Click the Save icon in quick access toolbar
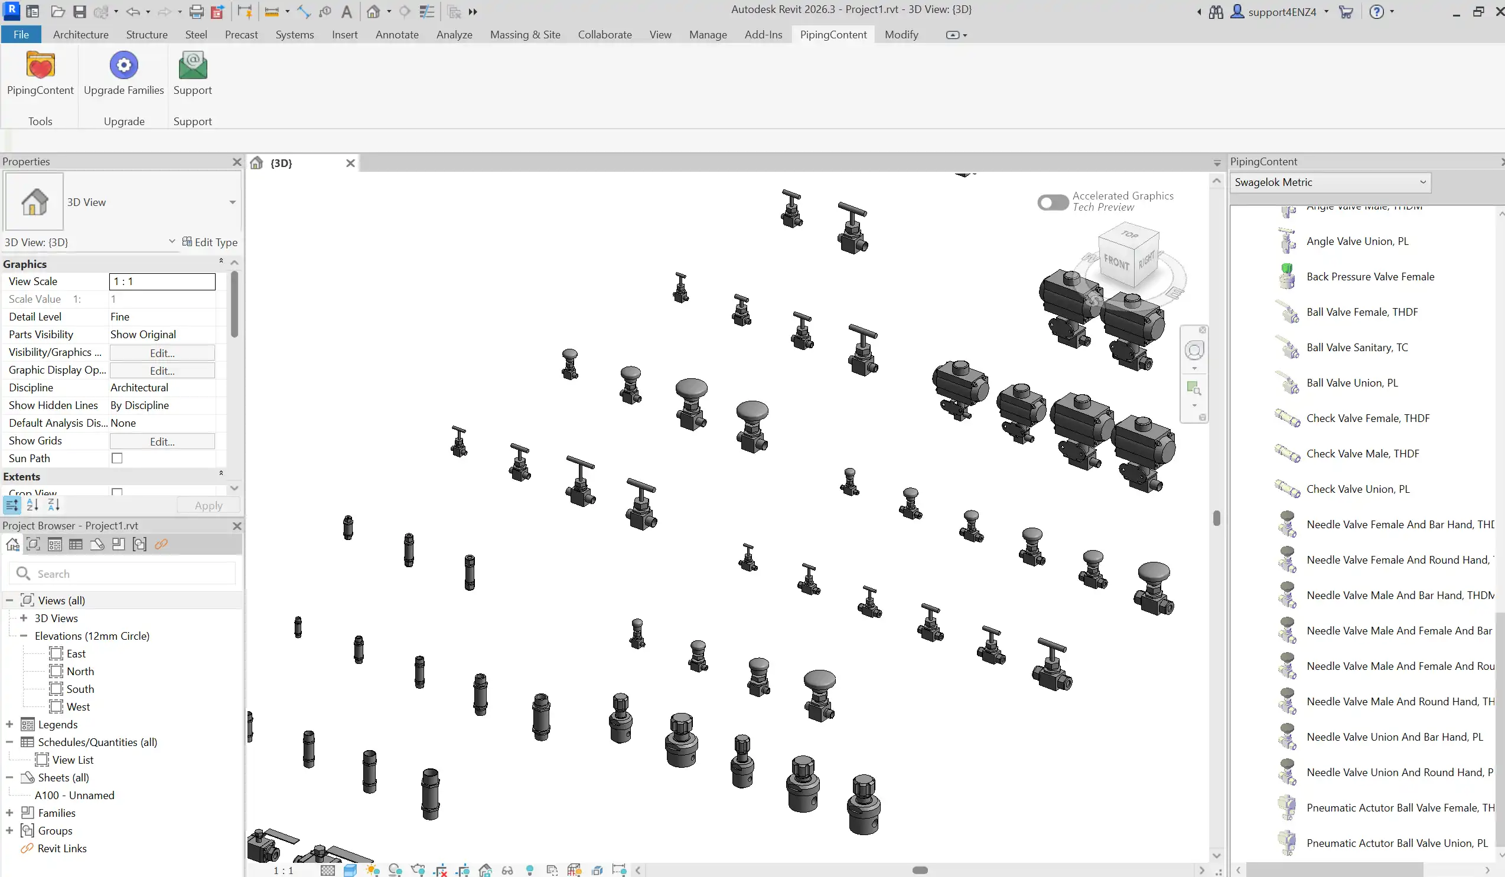 click(x=79, y=11)
